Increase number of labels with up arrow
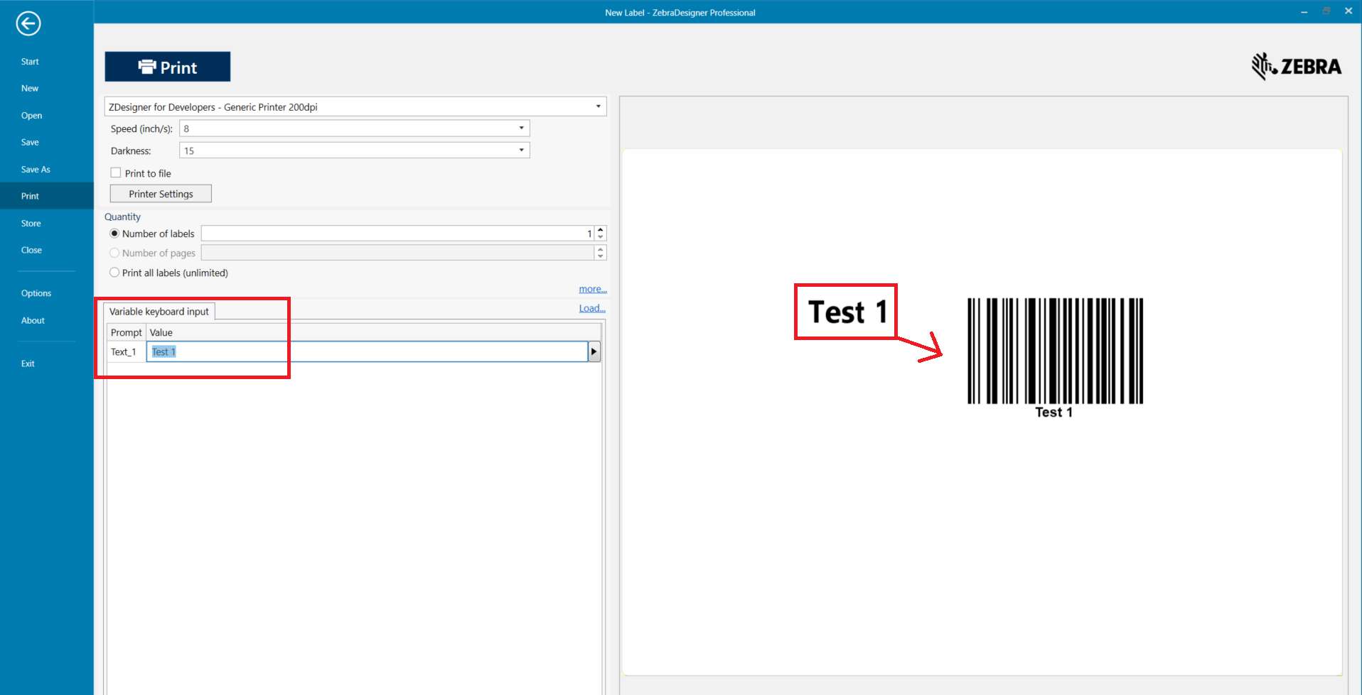The height and width of the screenshot is (695, 1362). click(x=601, y=230)
